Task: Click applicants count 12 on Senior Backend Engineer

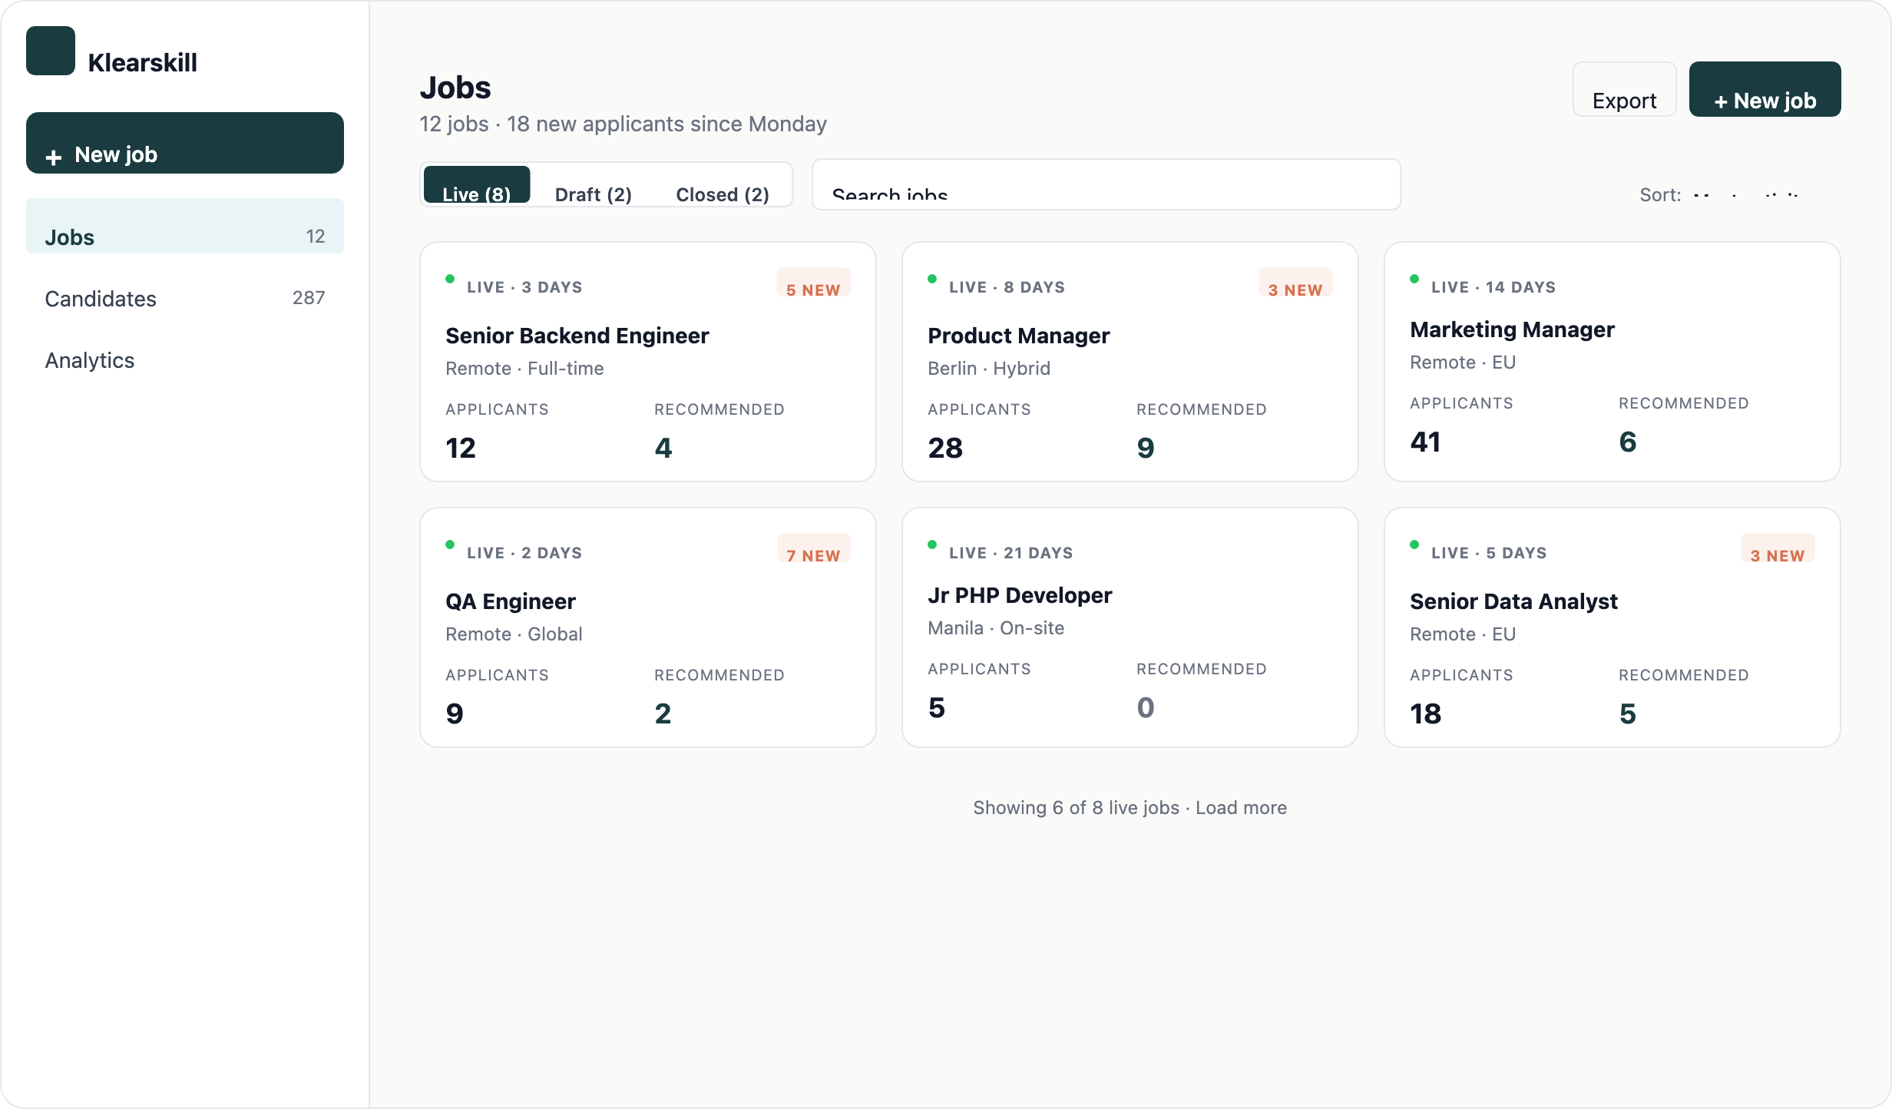Action: [461, 448]
